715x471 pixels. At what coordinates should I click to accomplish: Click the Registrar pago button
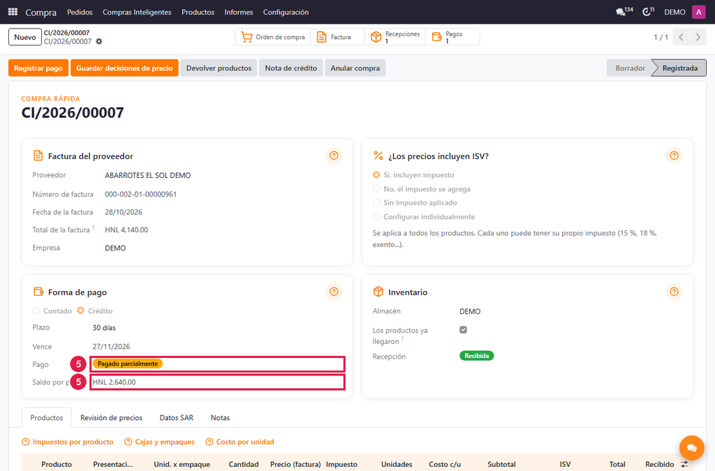(x=38, y=68)
